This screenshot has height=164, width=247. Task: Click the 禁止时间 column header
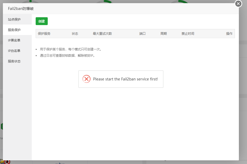click(188, 34)
